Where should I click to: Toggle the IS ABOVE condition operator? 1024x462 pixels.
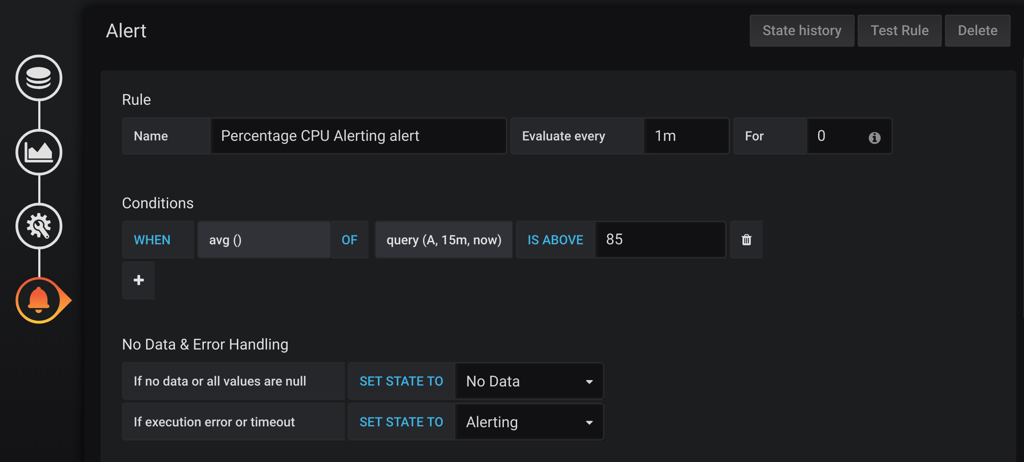(x=555, y=240)
